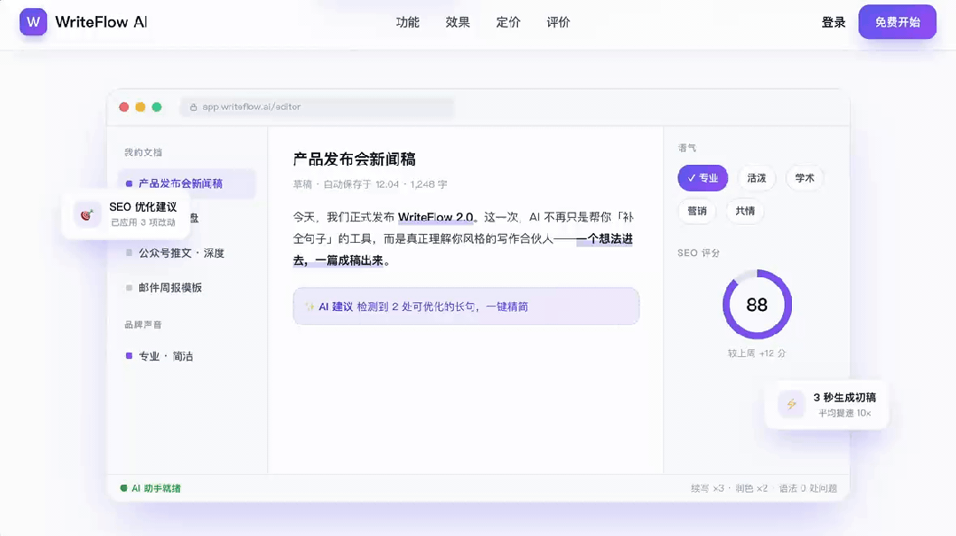
Task: Click the lightning bolt icon on 3 秒生成初稿 card
Action: [x=791, y=404]
